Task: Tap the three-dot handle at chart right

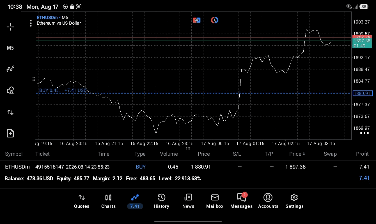Action: pyautogui.click(x=364, y=133)
